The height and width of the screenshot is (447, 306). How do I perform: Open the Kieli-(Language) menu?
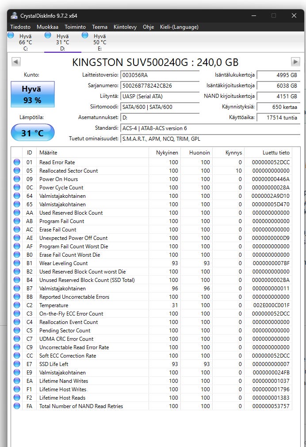coord(179,27)
